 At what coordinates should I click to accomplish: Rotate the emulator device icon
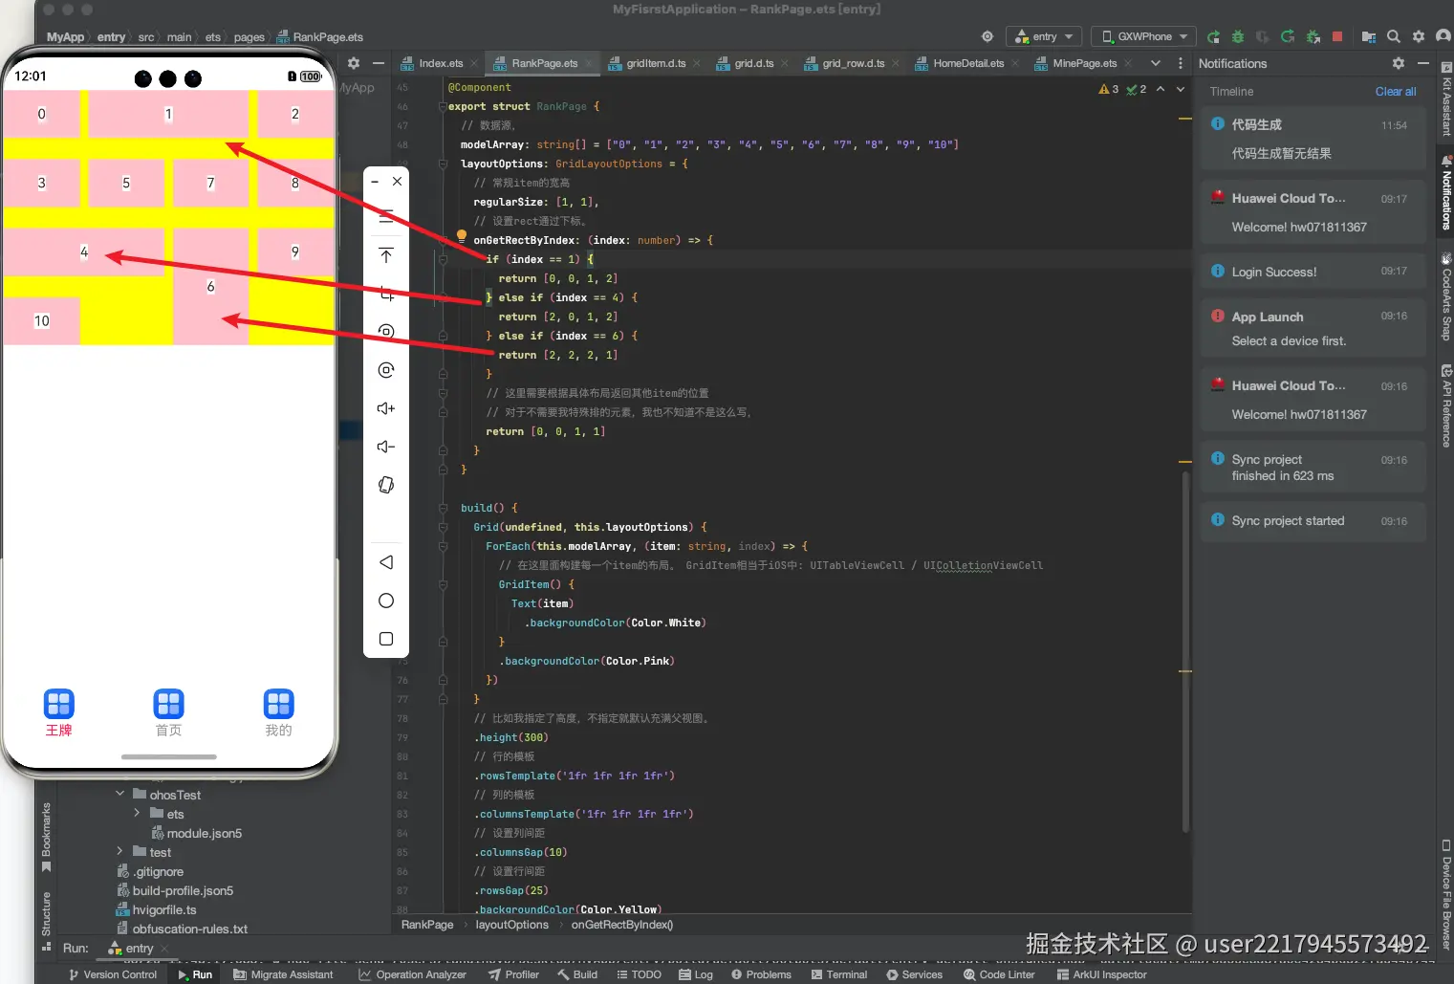(x=386, y=485)
